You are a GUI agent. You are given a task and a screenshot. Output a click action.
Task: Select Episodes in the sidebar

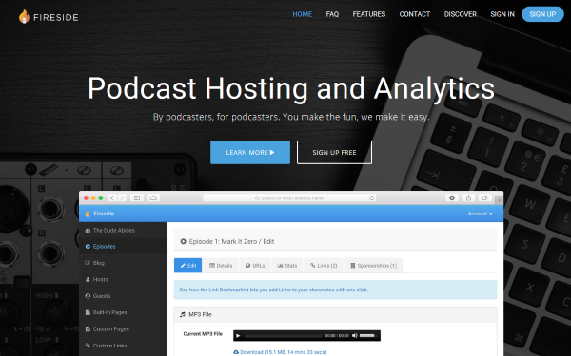point(123,246)
